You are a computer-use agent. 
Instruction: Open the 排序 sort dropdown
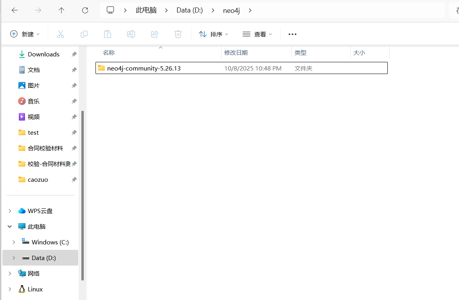213,34
